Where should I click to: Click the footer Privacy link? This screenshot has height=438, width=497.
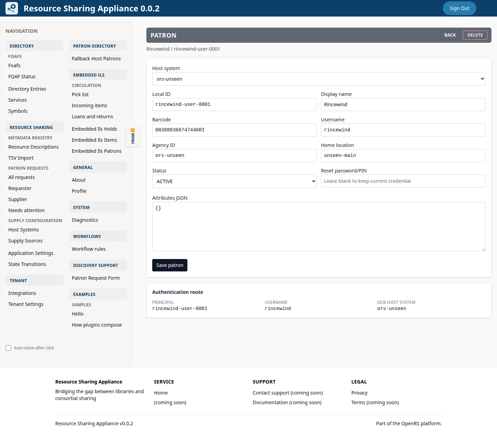click(x=359, y=393)
